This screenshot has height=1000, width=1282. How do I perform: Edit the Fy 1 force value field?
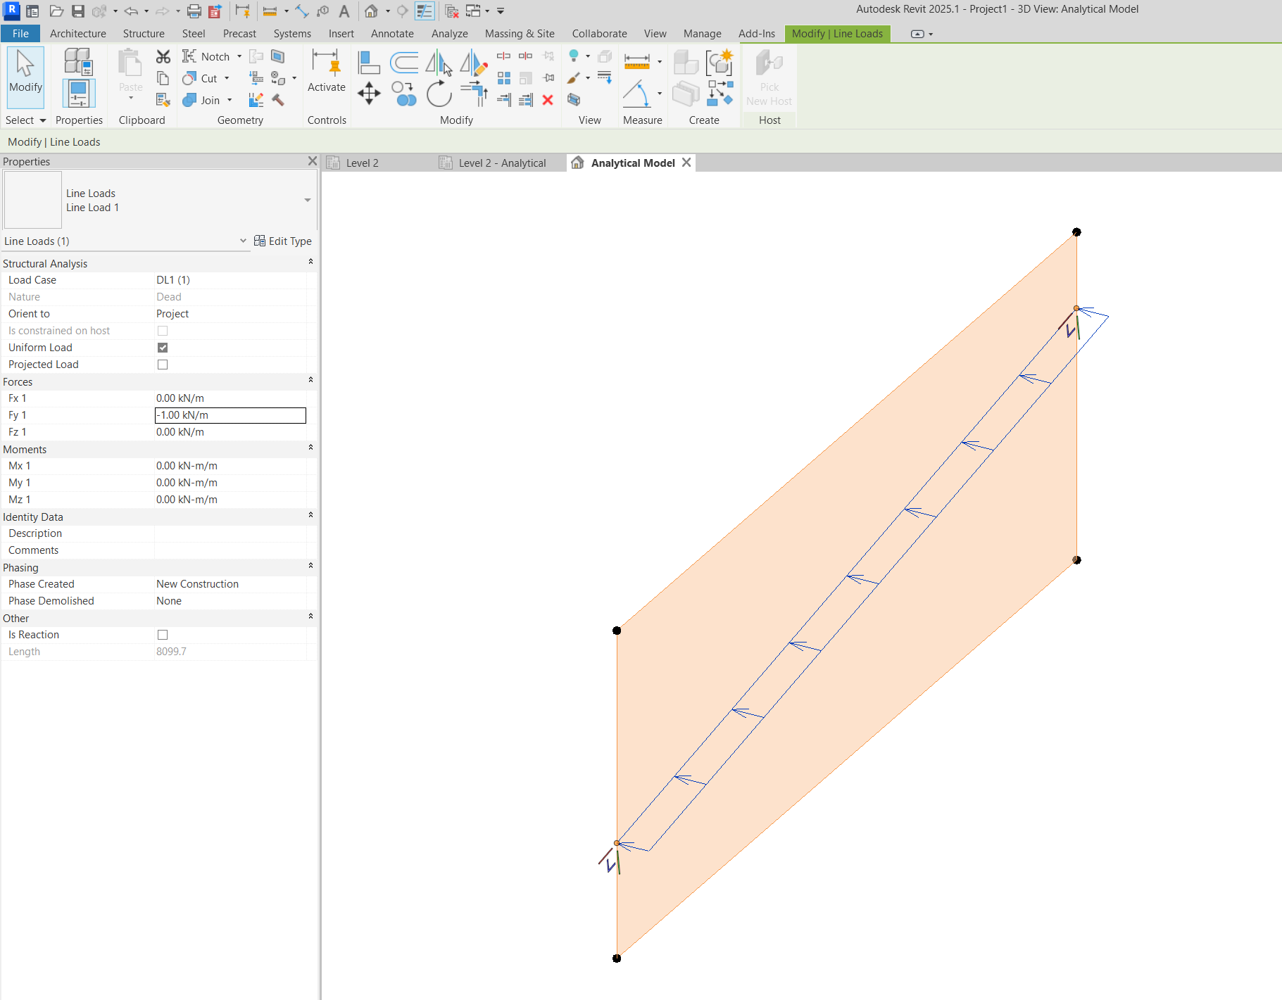tap(230, 414)
